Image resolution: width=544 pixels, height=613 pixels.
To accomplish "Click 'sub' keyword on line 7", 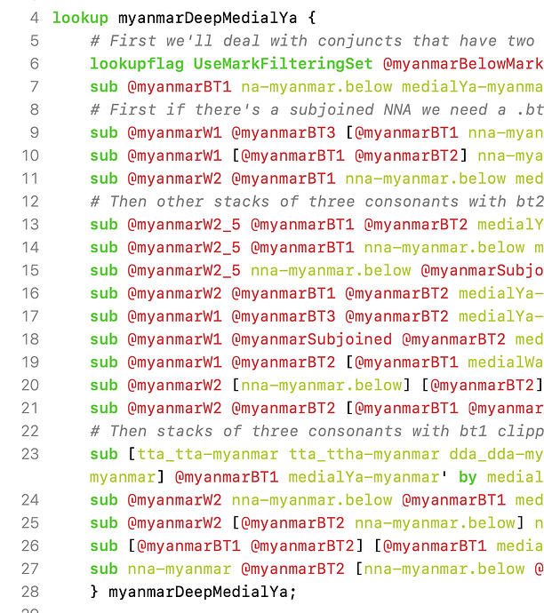I will [104, 87].
